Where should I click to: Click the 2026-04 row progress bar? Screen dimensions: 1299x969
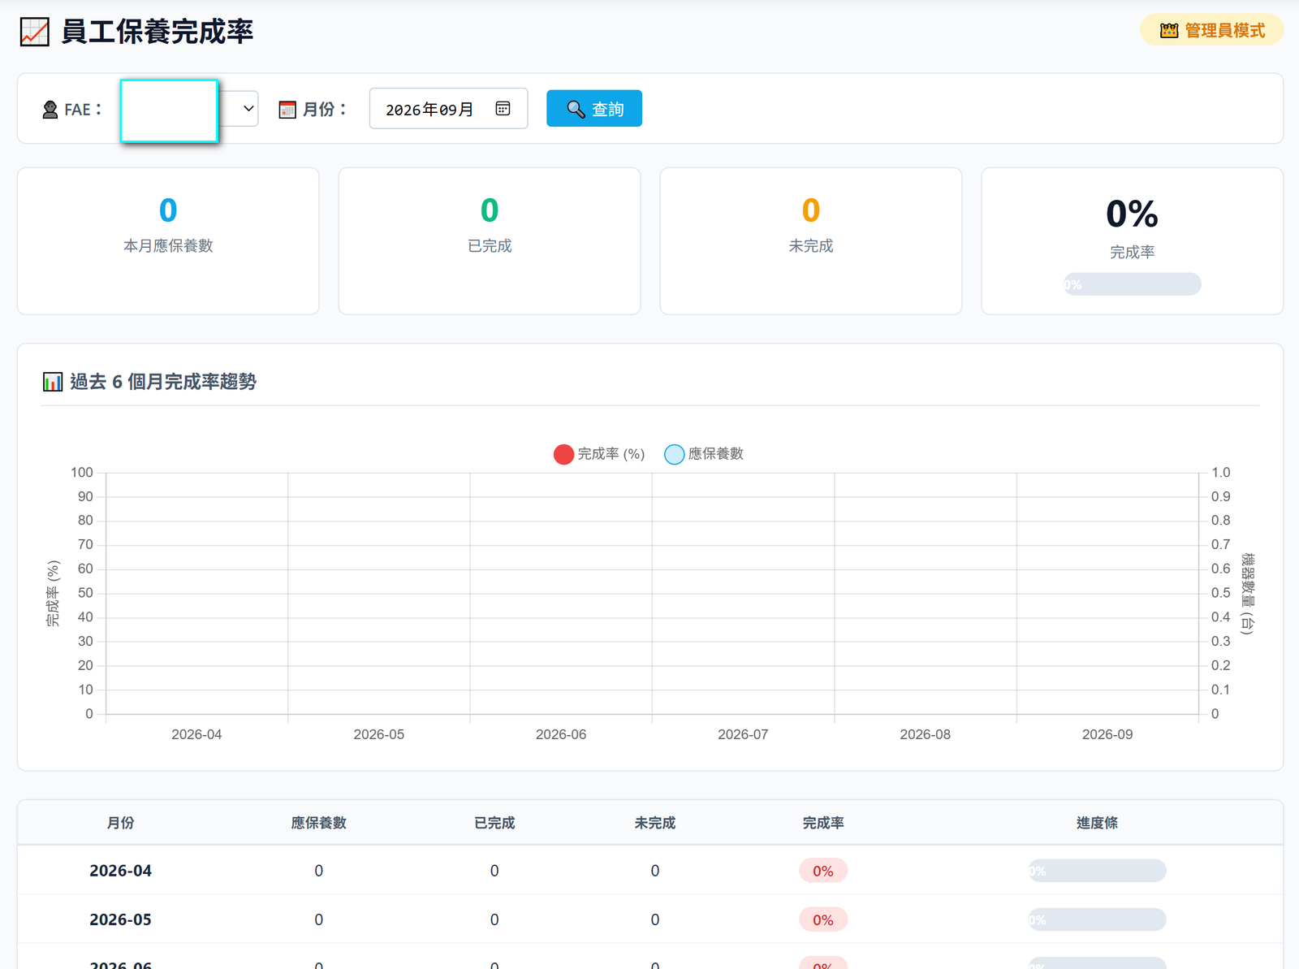click(x=1097, y=871)
